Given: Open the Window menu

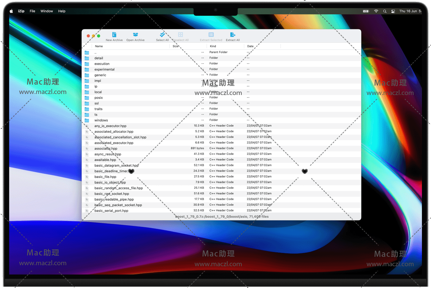Looking at the screenshot, I should [47, 11].
